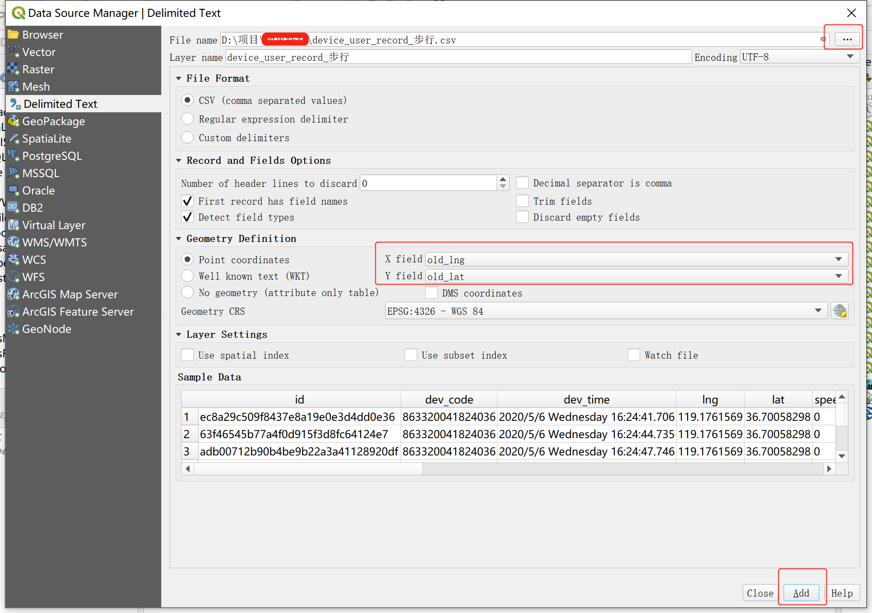This screenshot has width=872, height=613.
Task: Open the GeoPackage source page
Action: coord(53,121)
